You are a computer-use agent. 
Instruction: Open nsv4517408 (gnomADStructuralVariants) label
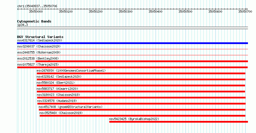tap(70, 107)
